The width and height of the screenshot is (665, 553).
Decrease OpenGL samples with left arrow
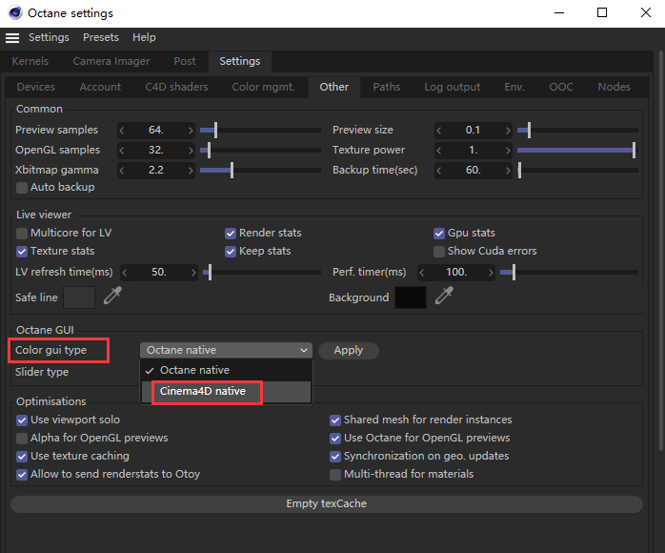[x=122, y=150]
